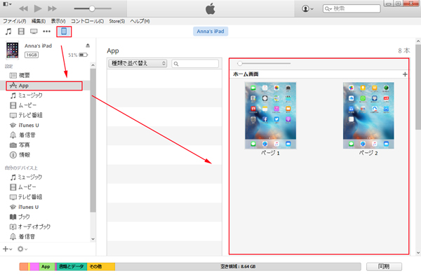Skip to previous track

tap(23, 8)
